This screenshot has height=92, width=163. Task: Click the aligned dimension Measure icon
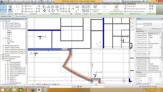point(77,7)
